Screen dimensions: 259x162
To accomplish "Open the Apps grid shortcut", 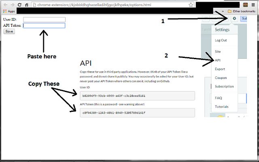I will click(9, 11).
